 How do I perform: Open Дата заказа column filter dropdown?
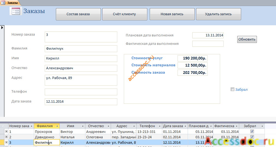click(185, 126)
